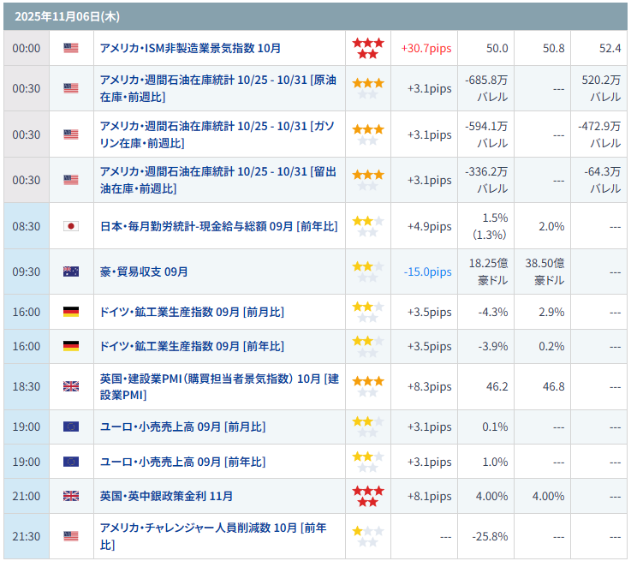Click the -15.0pips value for 豪・貿易収支
631x561 pixels.
pyautogui.click(x=427, y=272)
